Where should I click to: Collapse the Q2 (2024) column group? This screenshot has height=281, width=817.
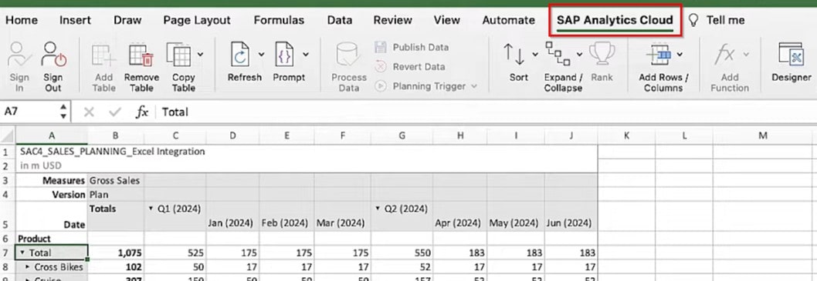[x=378, y=209]
